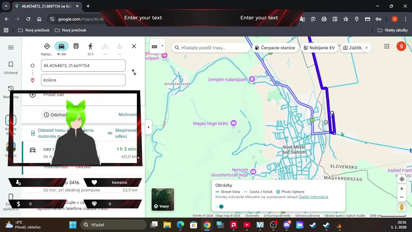412x232 pixels.
Task: Filter by Čerpacie stanice
Action: pyautogui.click(x=275, y=48)
